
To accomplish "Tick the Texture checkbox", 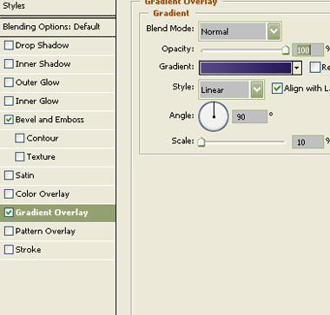I will coord(20,156).
